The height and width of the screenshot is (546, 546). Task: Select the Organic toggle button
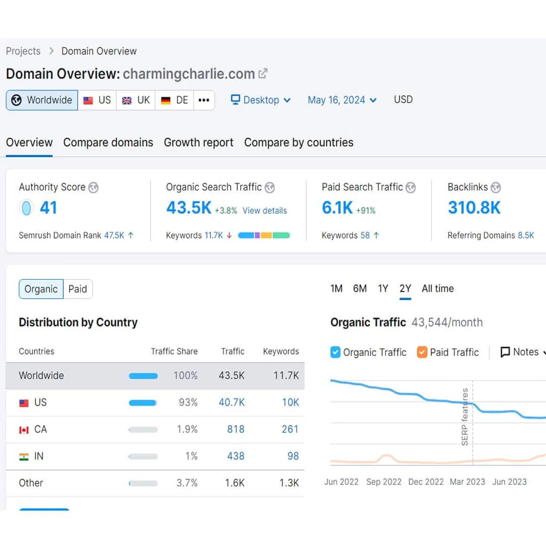coord(41,289)
